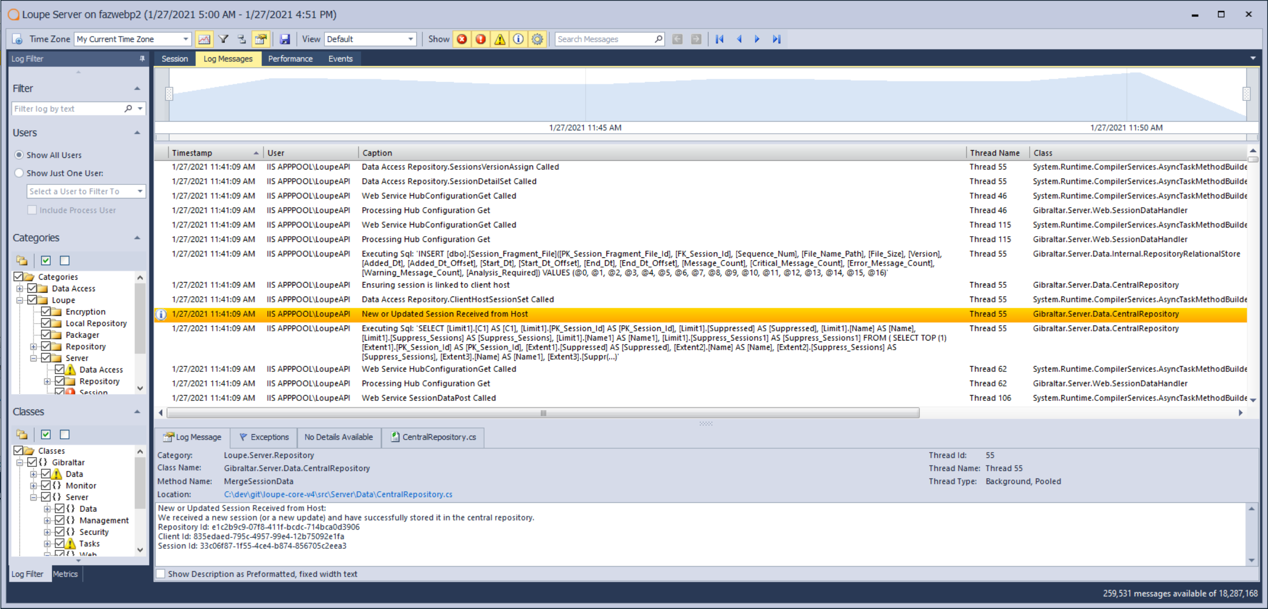Viewport: 1268px width, 609px height.
Task: Click the new view icon left of Time Zone
Action: pyautogui.click(x=18, y=39)
